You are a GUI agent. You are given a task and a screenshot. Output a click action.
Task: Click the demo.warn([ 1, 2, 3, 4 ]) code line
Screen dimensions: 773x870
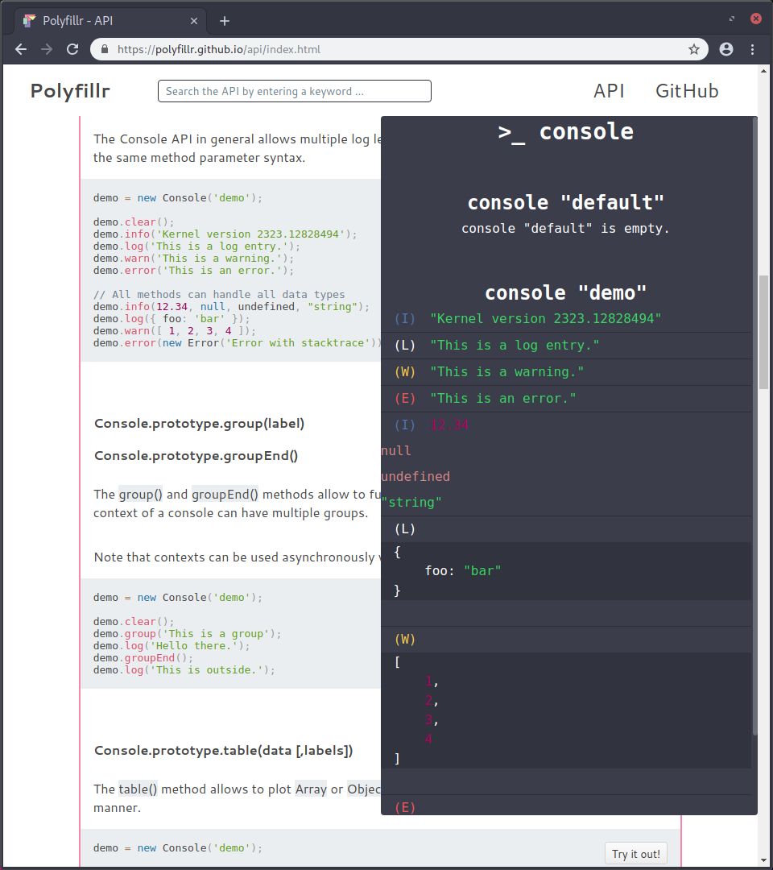tap(175, 331)
